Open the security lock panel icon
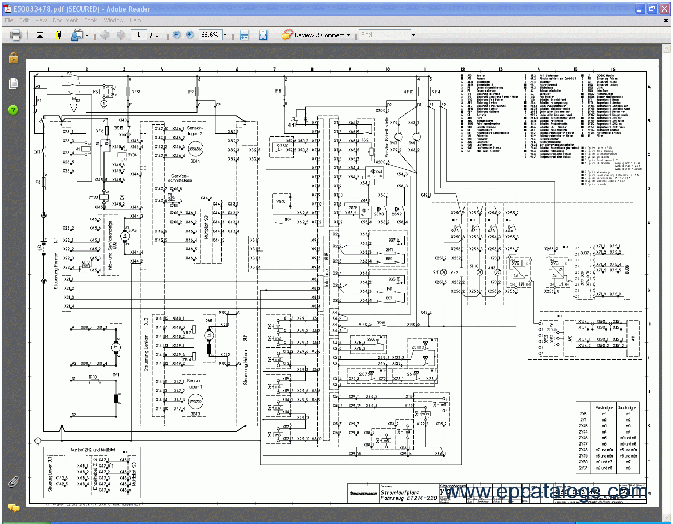 click(13, 58)
